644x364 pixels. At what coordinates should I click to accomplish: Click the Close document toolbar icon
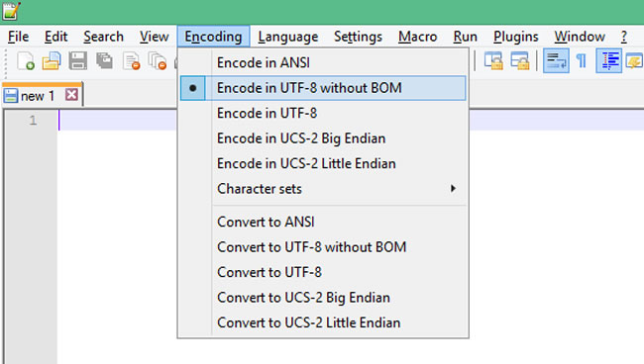132,61
